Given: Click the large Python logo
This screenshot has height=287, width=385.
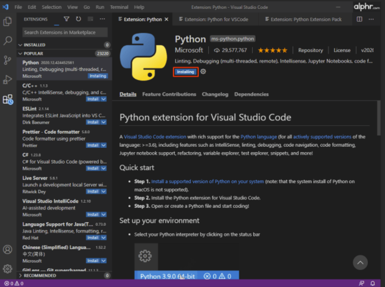Looking at the screenshot, I should point(143,57).
